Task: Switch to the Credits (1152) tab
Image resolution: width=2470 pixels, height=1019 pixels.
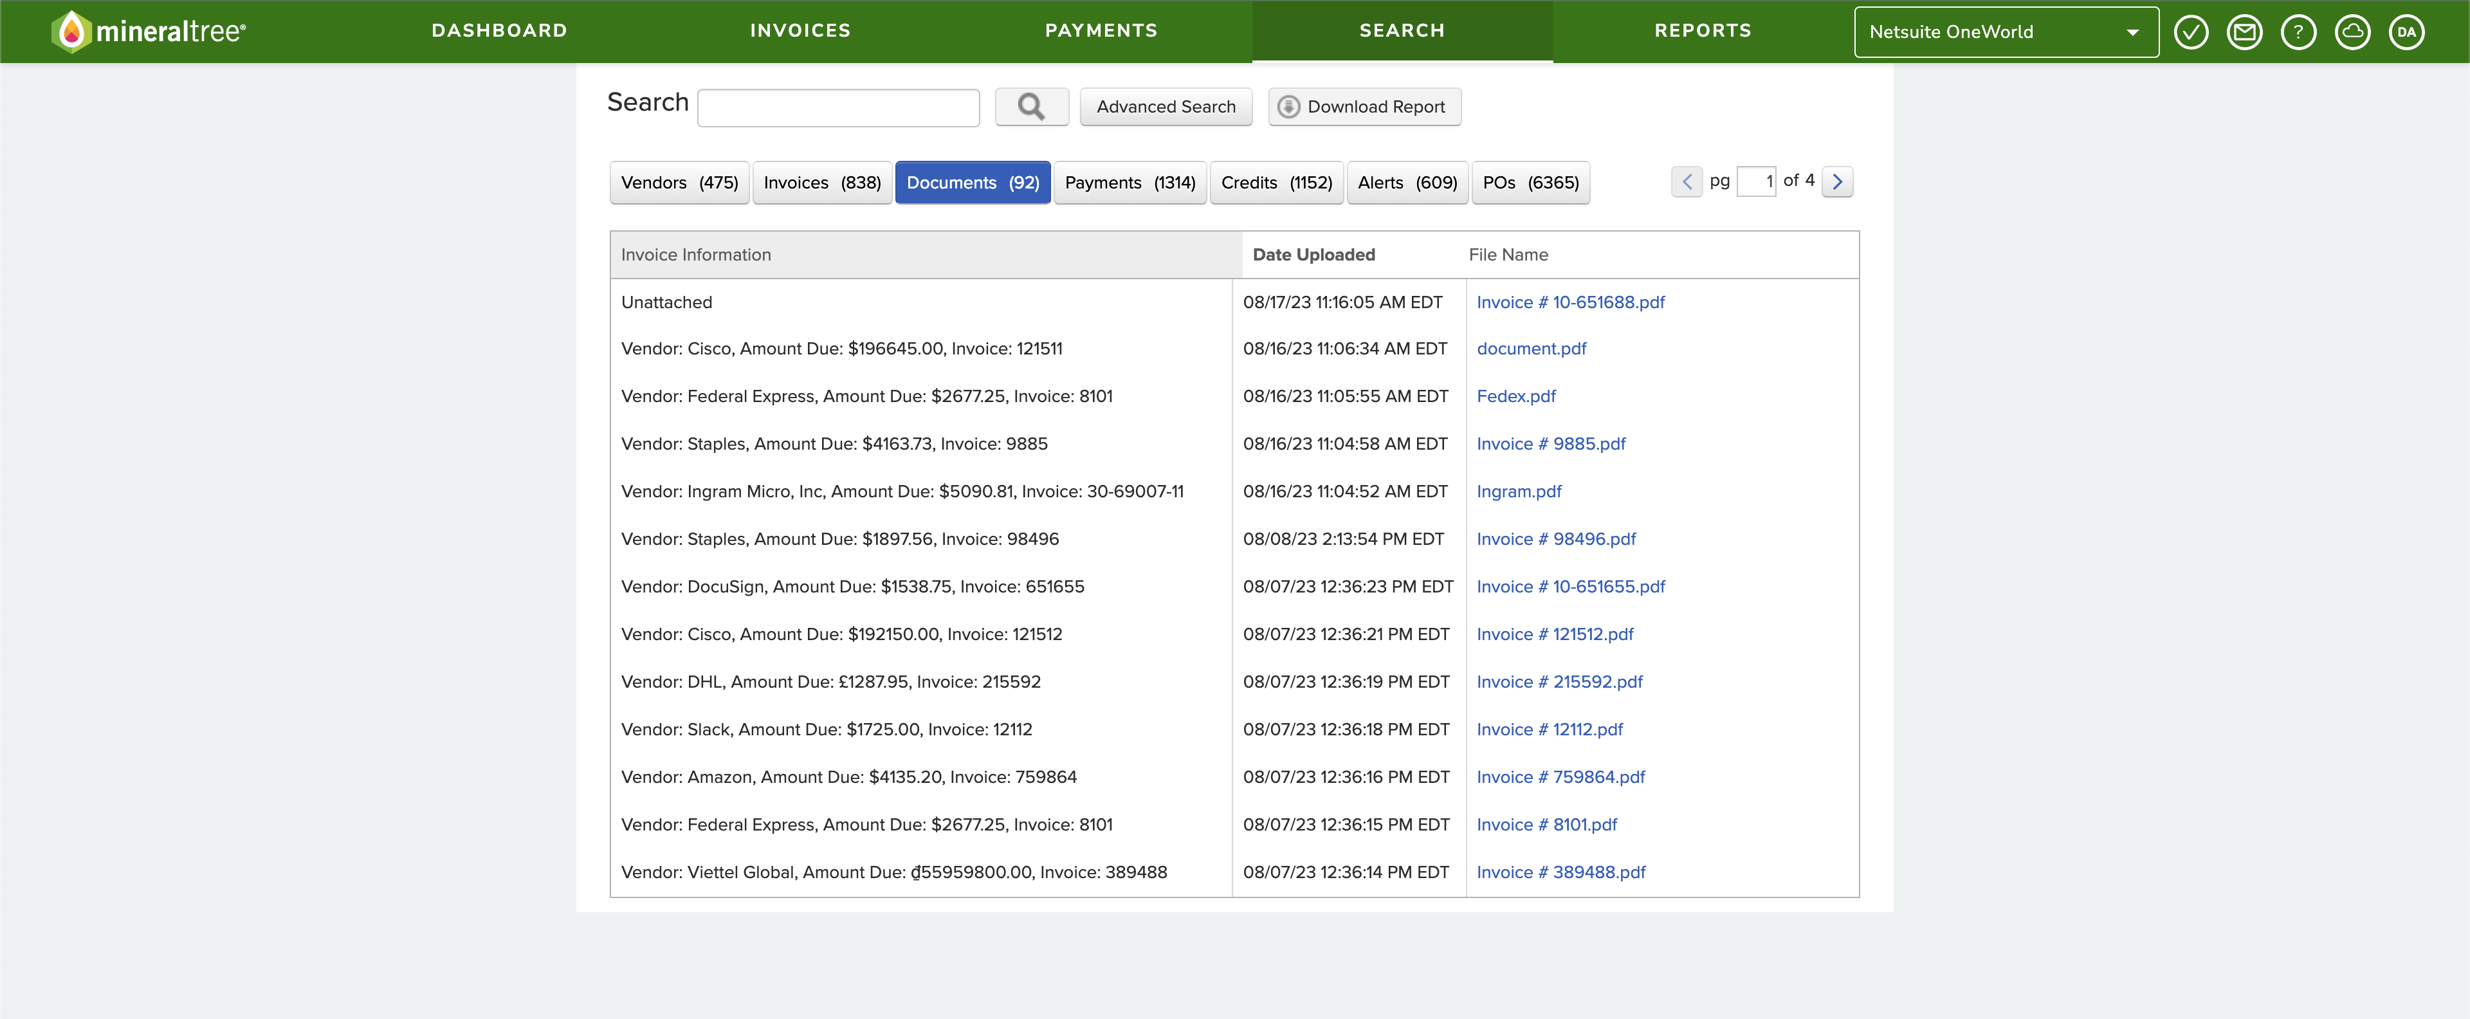Action: (1276, 182)
